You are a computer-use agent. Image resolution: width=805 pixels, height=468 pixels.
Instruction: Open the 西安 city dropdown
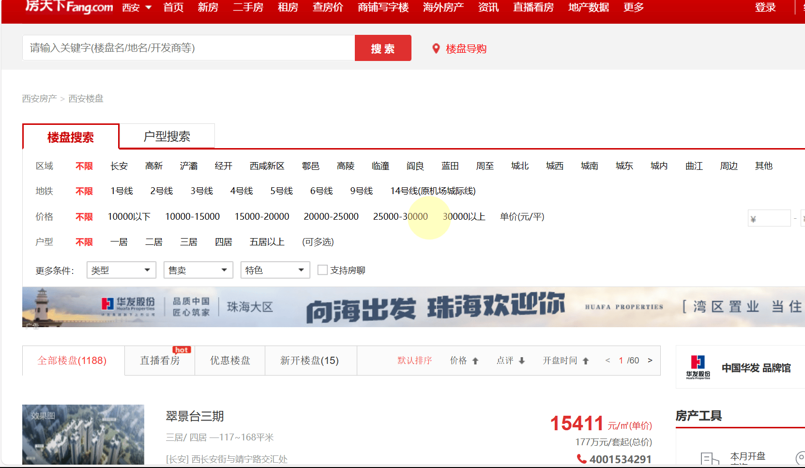(x=137, y=7)
